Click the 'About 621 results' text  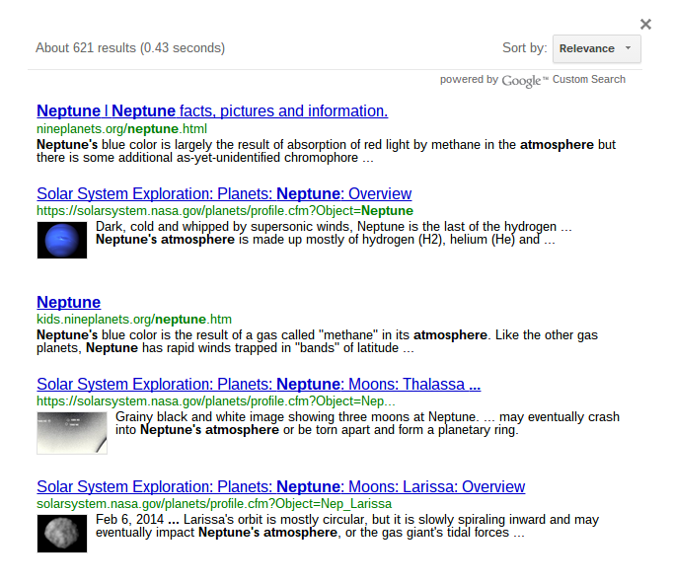(x=130, y=48)
